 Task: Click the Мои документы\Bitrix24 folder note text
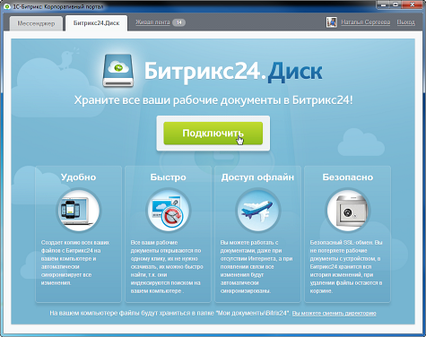click(x=170, y=313)
